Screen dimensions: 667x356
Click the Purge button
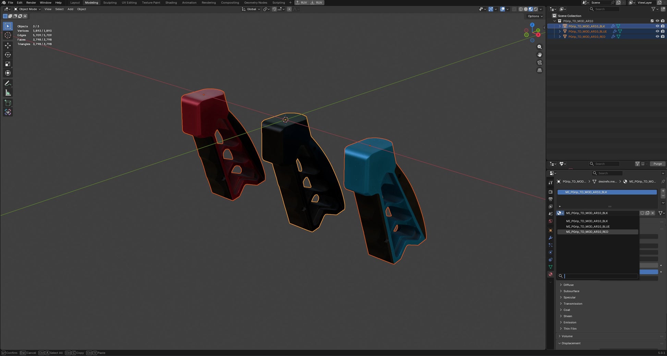pyautogui.click(x=657, y=164)
